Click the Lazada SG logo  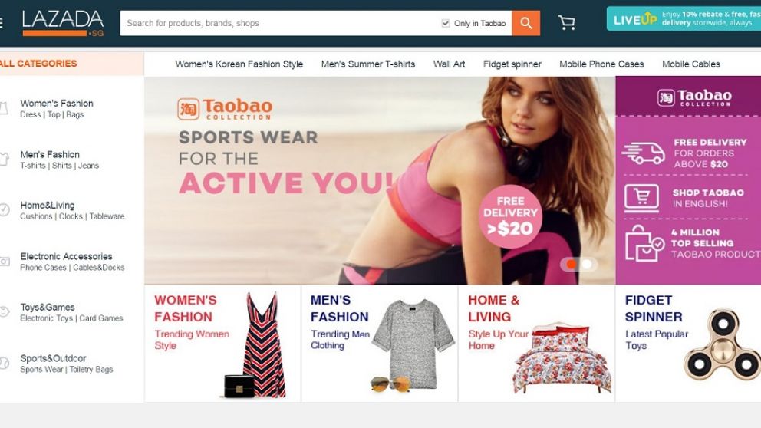pyautogui.click(x=63, y=23)
